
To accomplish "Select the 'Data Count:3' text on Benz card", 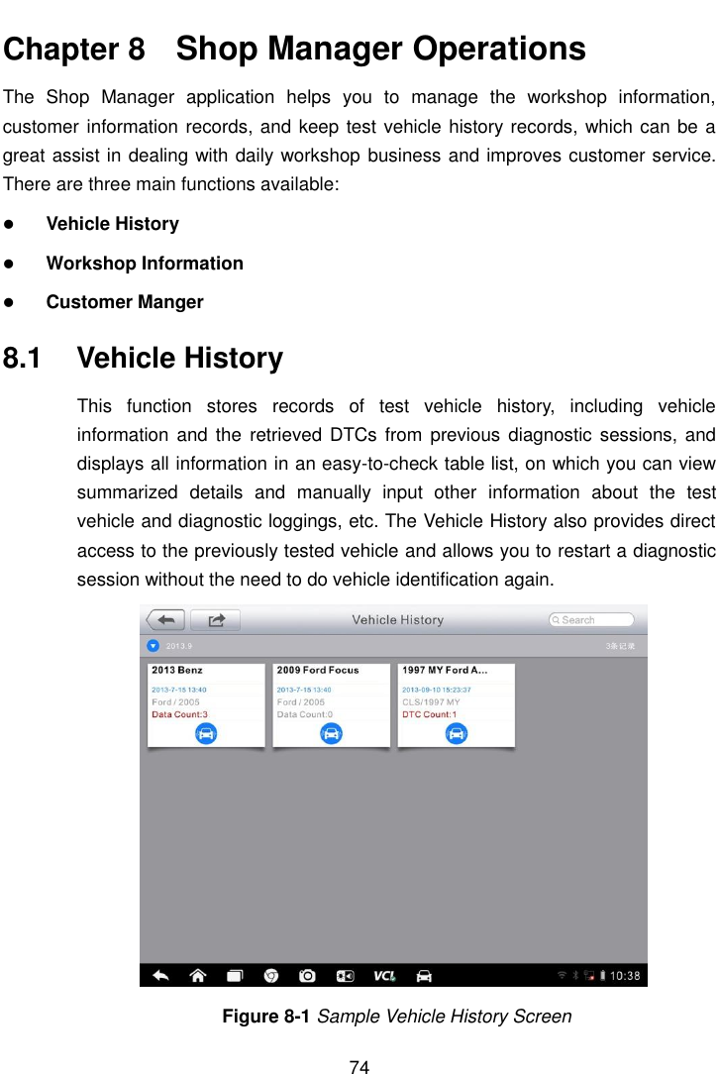I will pos(179,714).
